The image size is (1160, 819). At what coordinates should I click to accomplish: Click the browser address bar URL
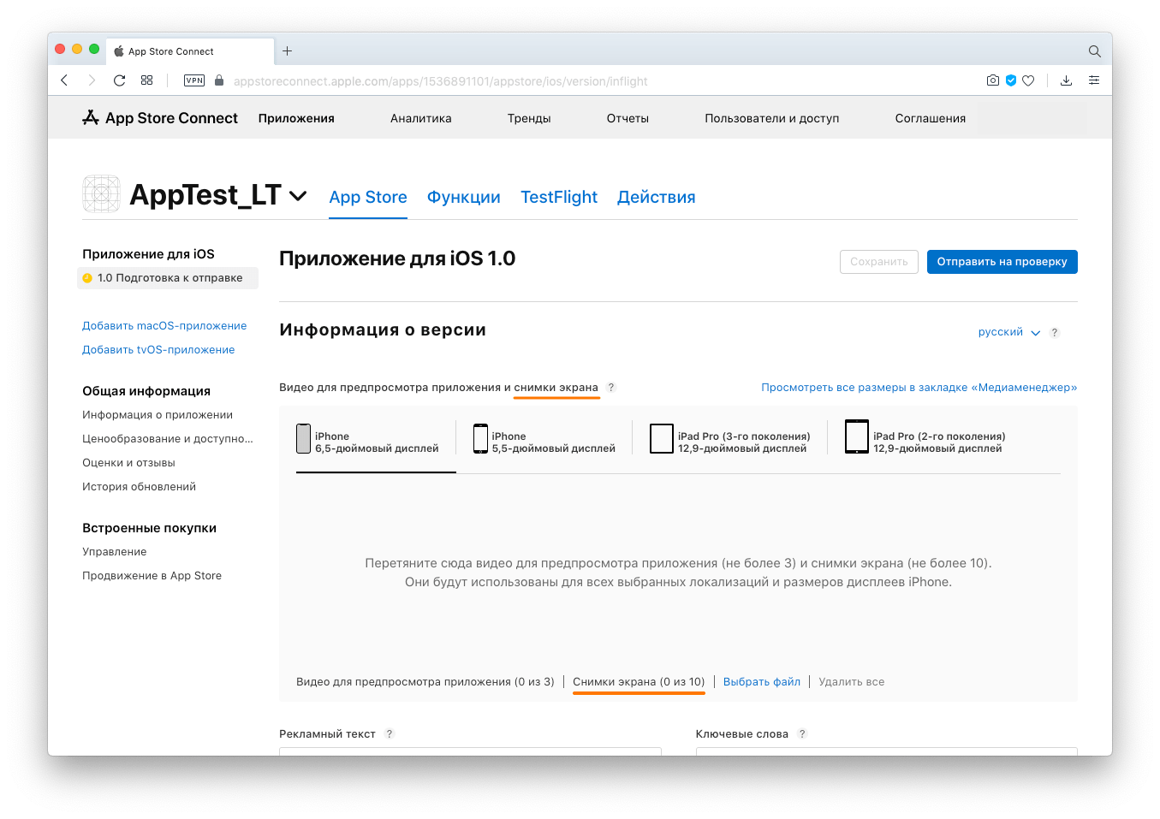tap(440, 81)
